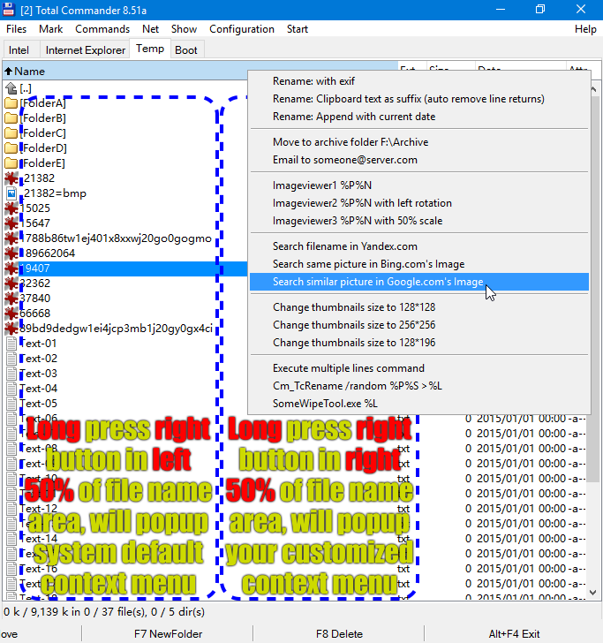The height and width of the screenshot is (643, 603).
Task: Click the FolderC folder icon
Action: [x=11, y=132]
